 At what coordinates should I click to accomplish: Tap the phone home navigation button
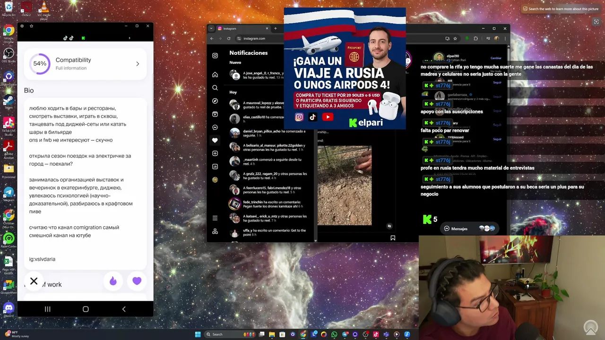click(86, 309)
